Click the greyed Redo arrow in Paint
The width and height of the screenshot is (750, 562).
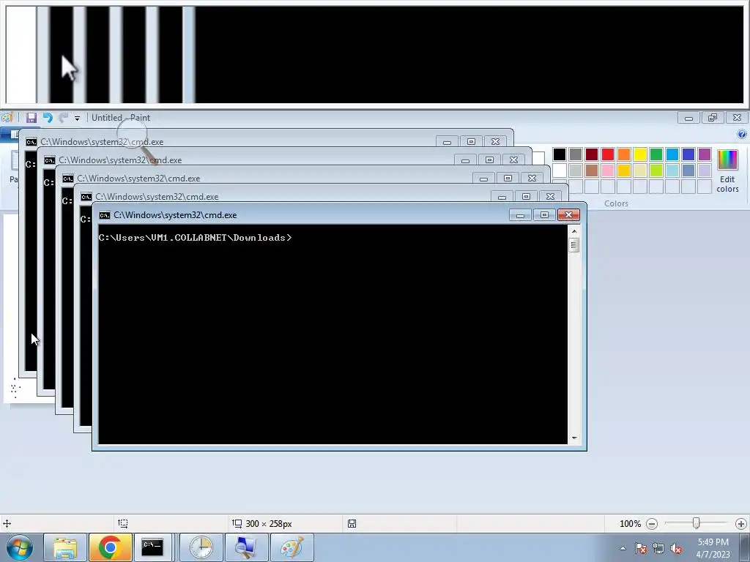coord(63,118)
